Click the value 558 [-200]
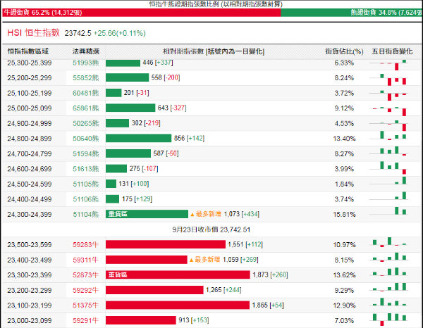Viewport: 423px width, 328px height. pos(166,77)
